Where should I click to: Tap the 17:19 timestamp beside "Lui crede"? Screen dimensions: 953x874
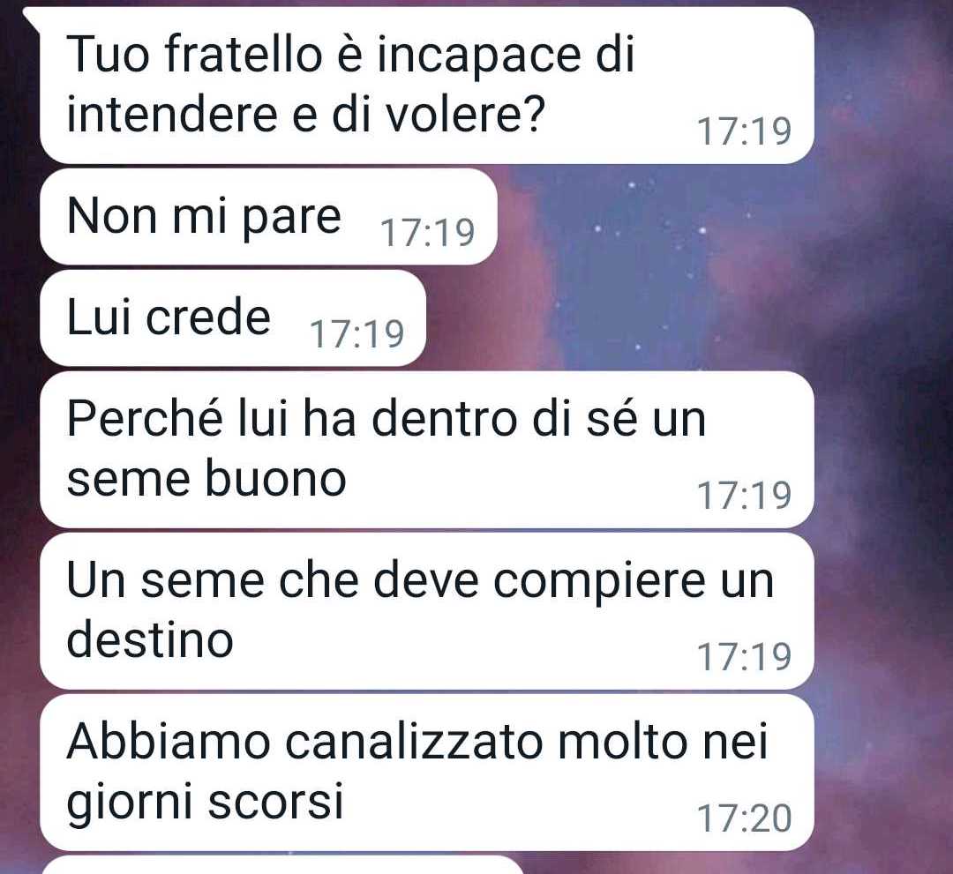[356, 334]
